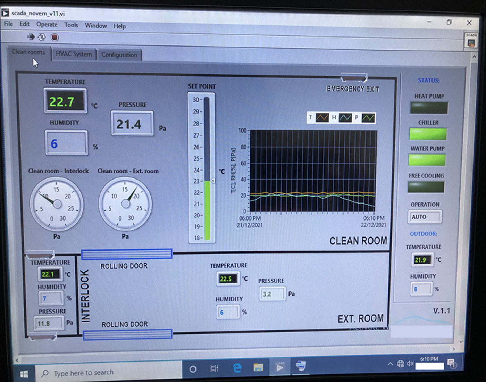This screenshot has width=486, height=382.
Task: Open Microsoft Edge from the taskbar
Action: point(237,368)
